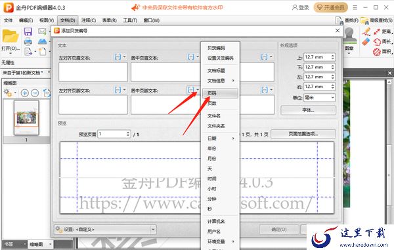Screen dimensions: 394x250
Task: Adjust the 上 top margin stepper
Action: [x=333, y=57]
